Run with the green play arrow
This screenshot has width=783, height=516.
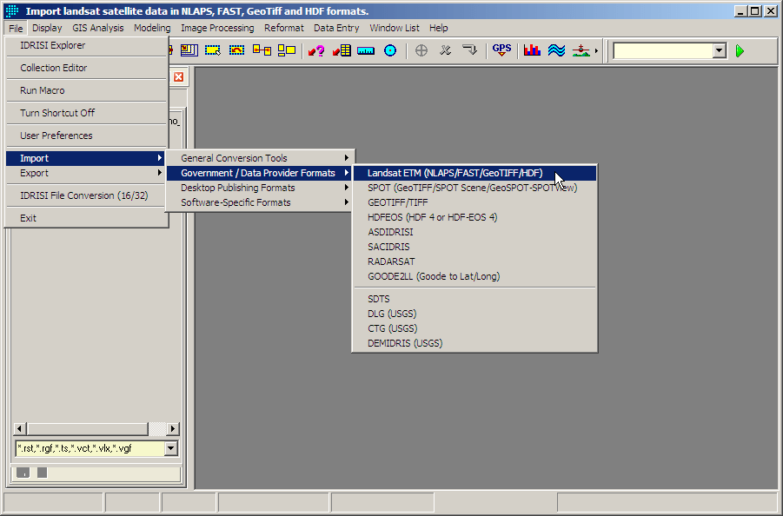tap(740, 51)
